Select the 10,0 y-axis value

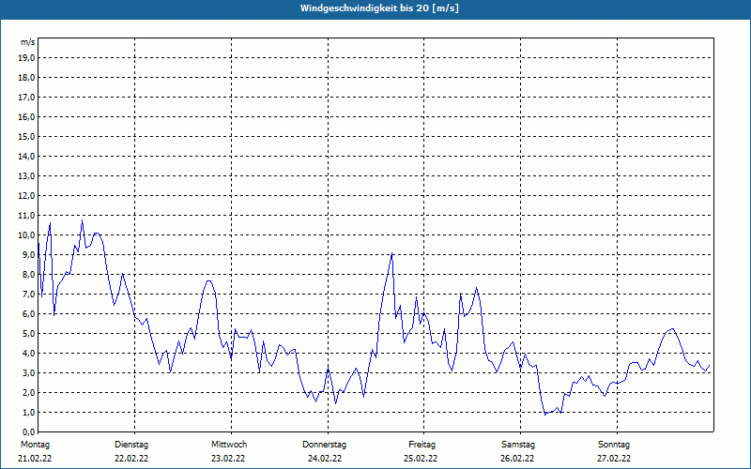(x=27, y=235)
